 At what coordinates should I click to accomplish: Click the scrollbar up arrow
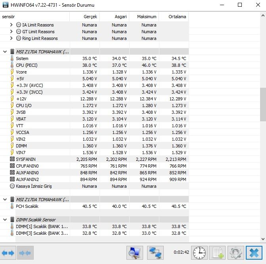coord(263,16)
